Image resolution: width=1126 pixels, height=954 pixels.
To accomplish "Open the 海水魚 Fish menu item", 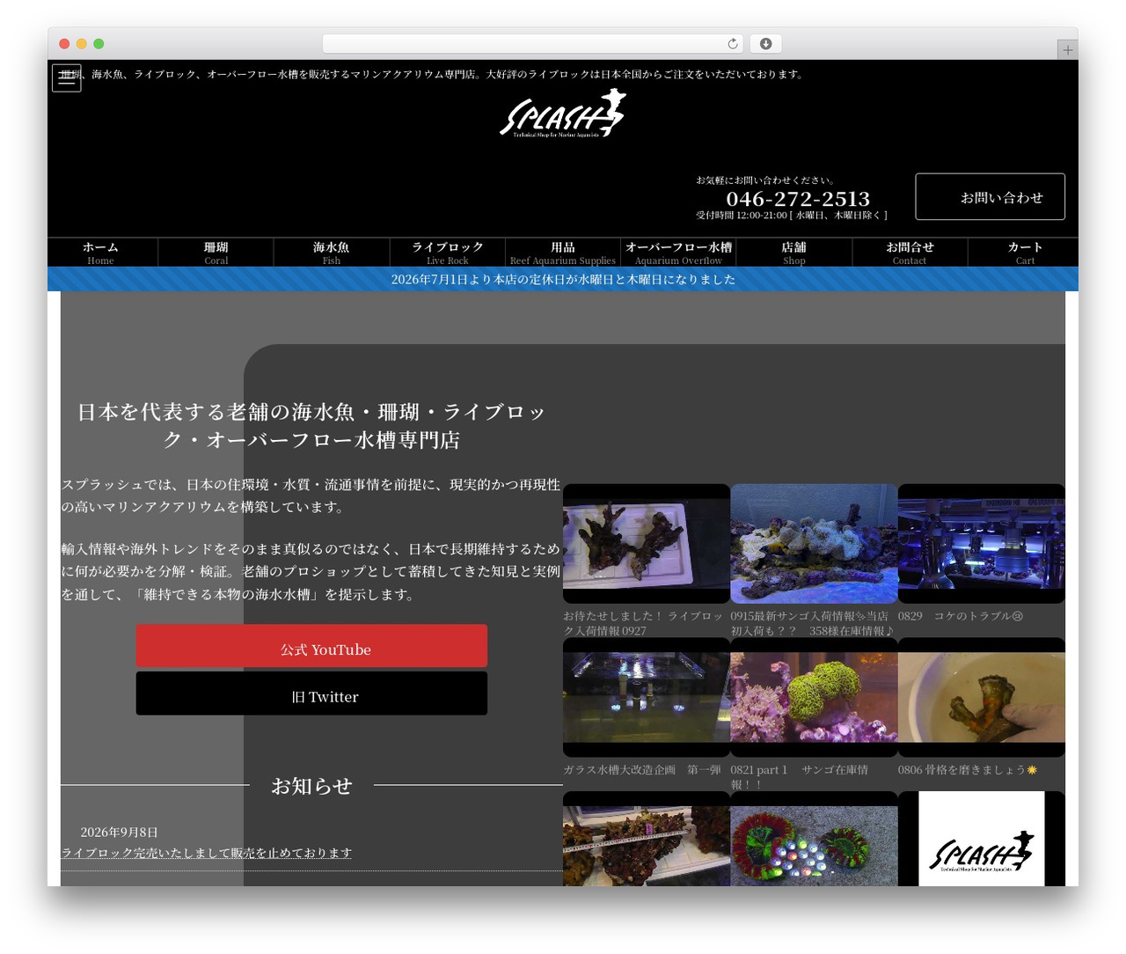I will [332, 253].
